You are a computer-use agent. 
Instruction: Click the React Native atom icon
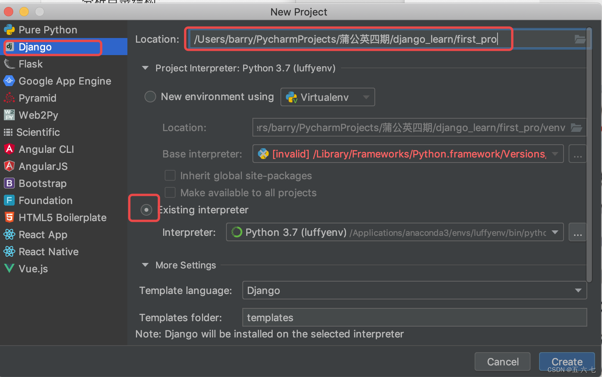(x=9, y=251)
